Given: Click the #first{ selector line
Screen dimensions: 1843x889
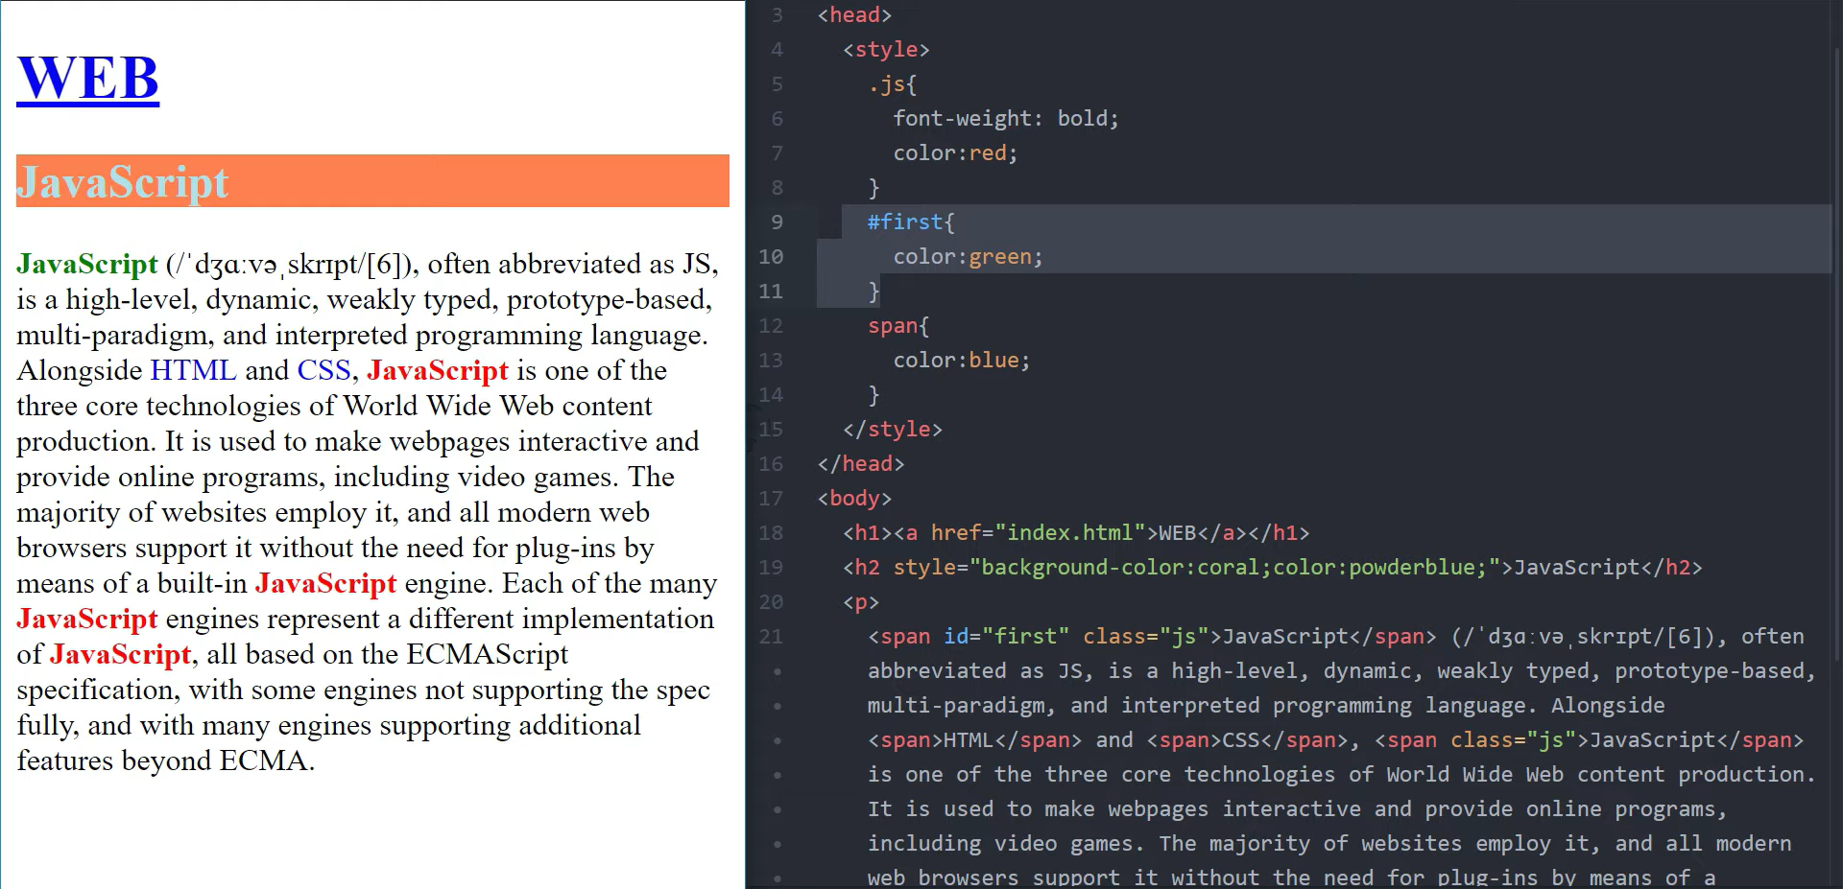Looking at the screenshot, I should (x=911, y=222).
